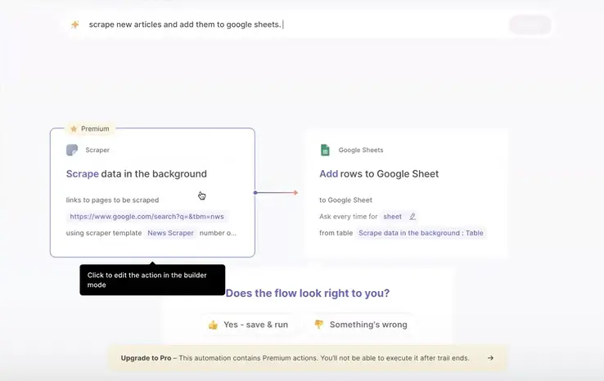Click the Upgrade to Pro bold text
This screenshot has width=604, height=381.
[x=146, y=358]
